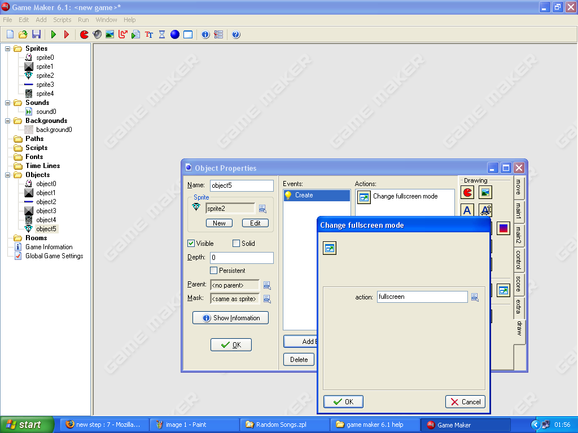Click the Add sound speaker toolbar icon
Image resolution: width=578 pixels, height=433 pixels.
point(97,34)
